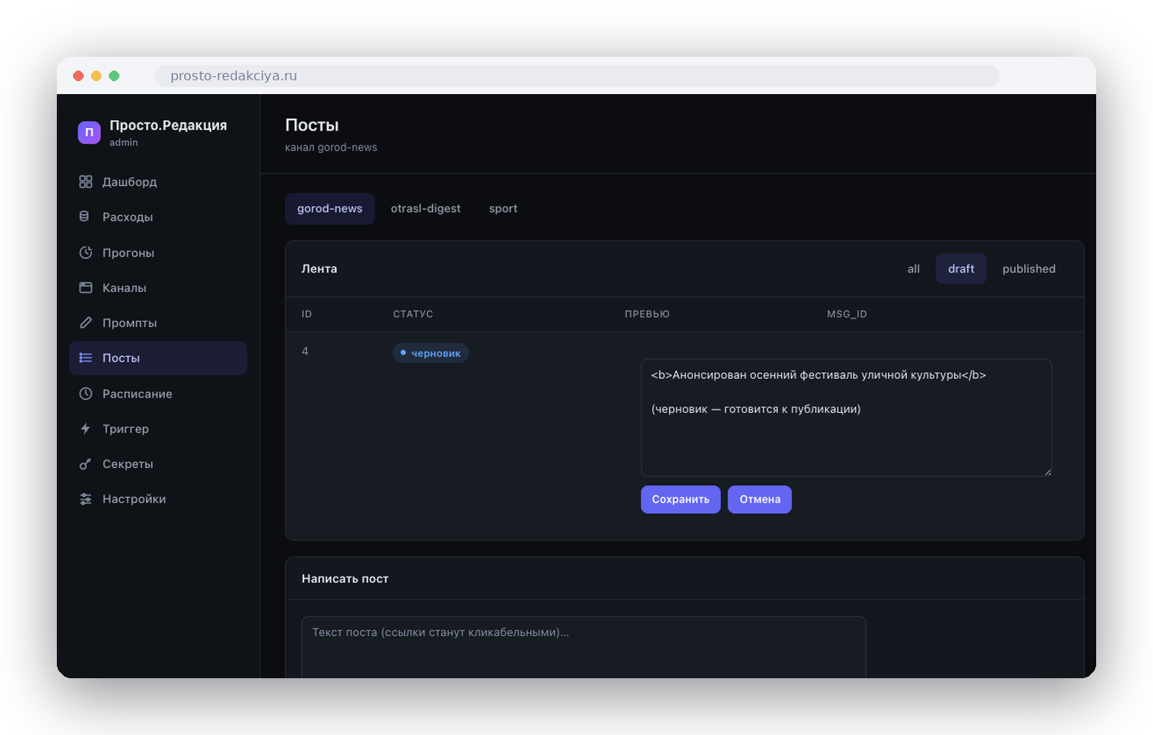This screenshot has height=735, width=1153.
Task: Click inside the post preview edit textarea
Action: (846, 417)
